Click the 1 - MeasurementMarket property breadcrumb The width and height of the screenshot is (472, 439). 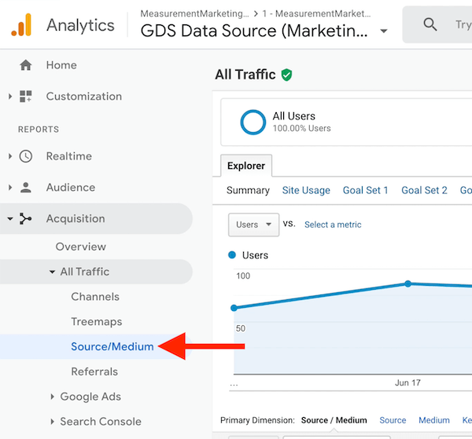tap(316, 13)
